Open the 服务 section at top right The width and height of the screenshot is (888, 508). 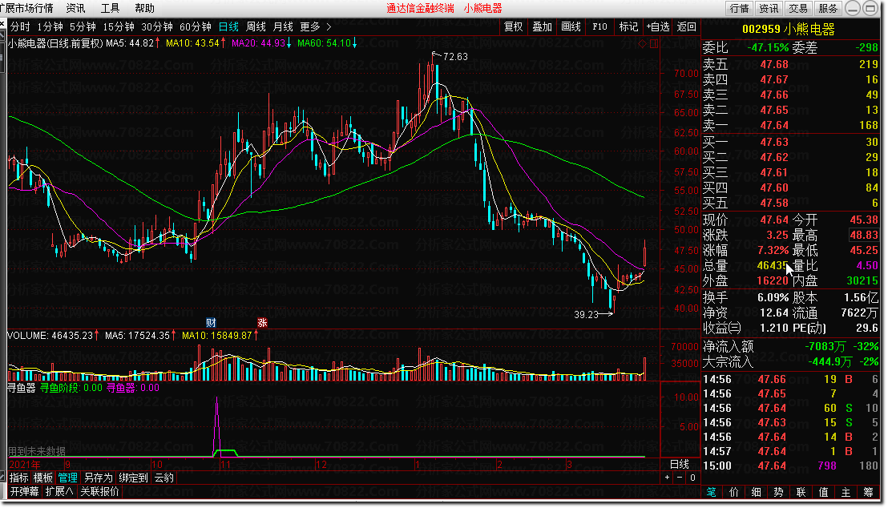827,8
